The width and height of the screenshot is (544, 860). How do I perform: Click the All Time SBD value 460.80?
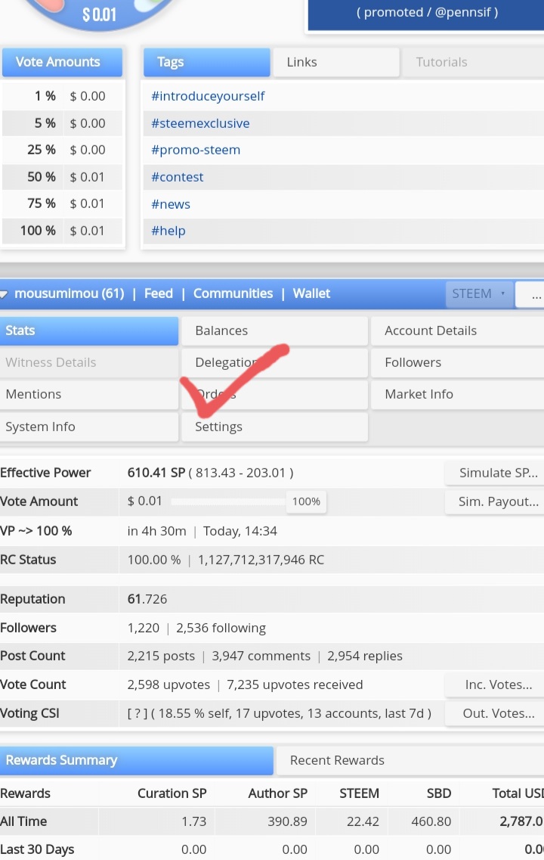[x=431, y=821]
